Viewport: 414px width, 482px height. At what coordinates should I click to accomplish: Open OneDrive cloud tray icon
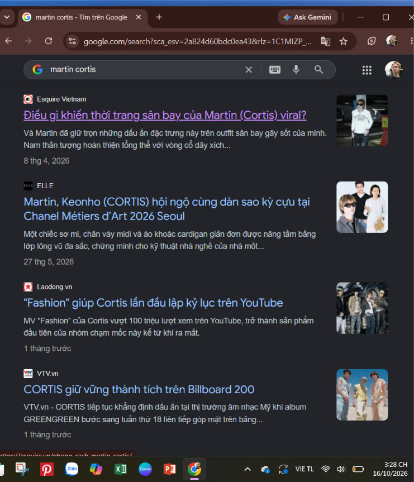(x=265, y=469)
